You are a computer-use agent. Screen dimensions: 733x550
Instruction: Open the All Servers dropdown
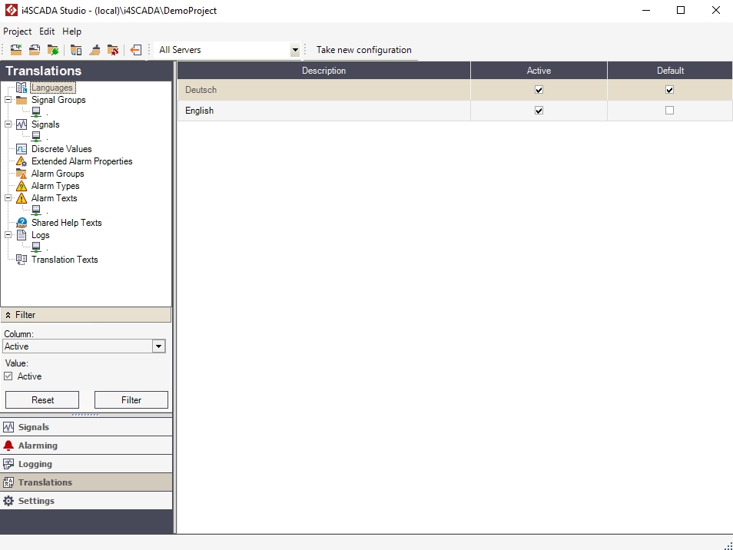coord(294,49)
